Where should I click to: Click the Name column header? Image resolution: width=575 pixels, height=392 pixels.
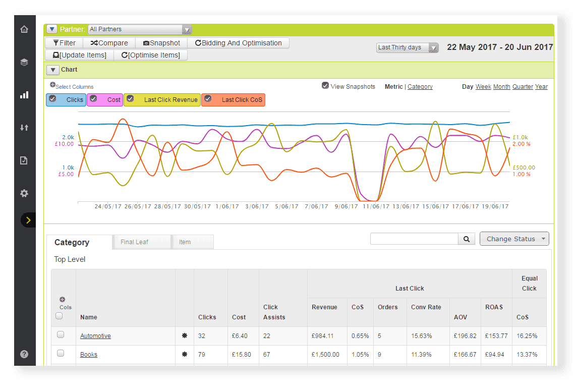[88, 317]
